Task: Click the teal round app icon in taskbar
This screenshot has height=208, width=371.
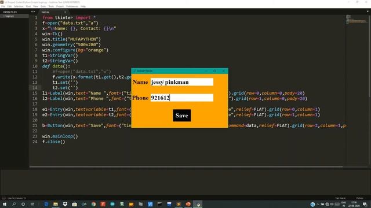Action: point(112,204)
